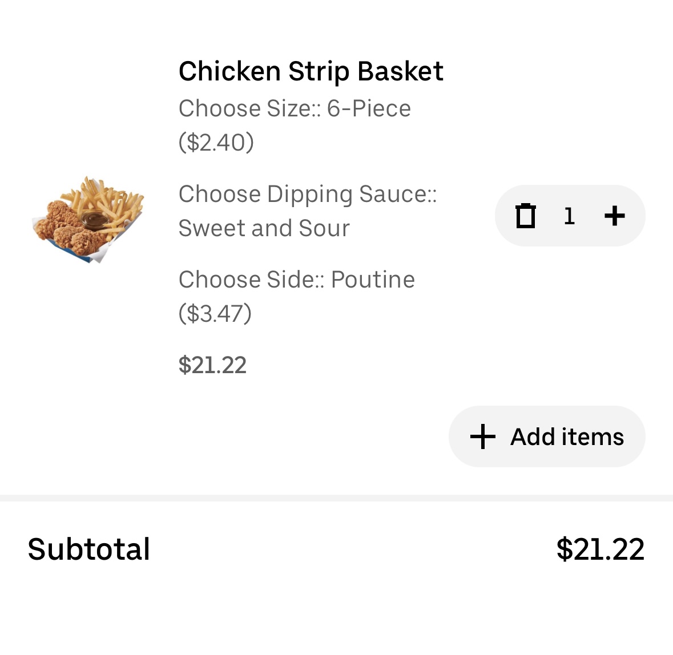This screenshot has height=655, width=673.
Task: Remove the Chicken Strip Basket with the trash icon
Action: (525, 216)
